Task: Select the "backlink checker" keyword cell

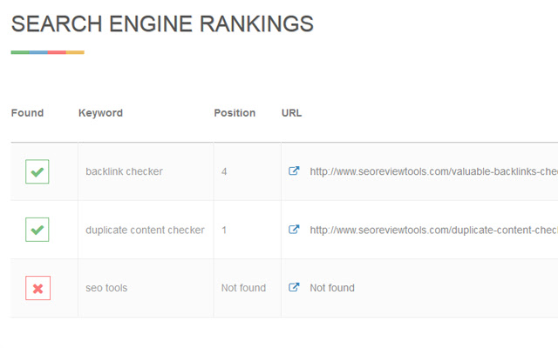Action: coord(124,171)
